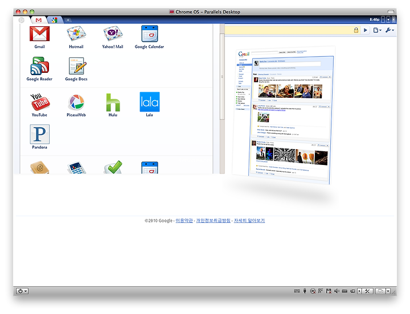410x314 pixels.
Task: Open the 자세히 알아보기 learn more link
Action: (249, 221)
